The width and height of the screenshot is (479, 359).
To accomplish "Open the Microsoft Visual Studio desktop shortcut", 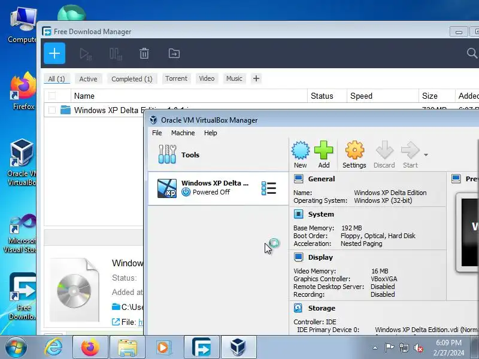I will point(21,233).
